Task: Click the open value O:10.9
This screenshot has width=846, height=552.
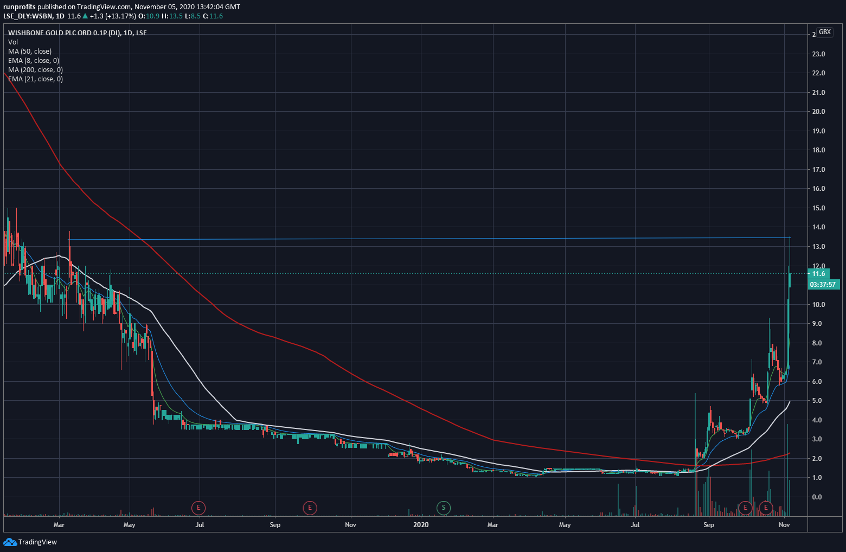Action: tap(149, 16)
